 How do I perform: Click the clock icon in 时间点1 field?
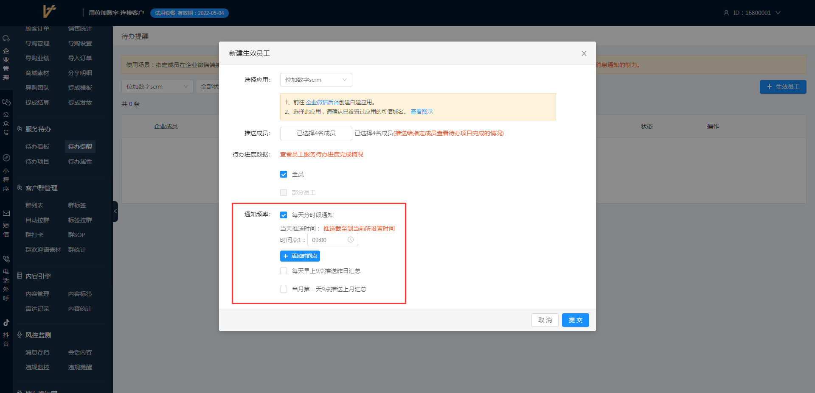click(x=351, y=240)
